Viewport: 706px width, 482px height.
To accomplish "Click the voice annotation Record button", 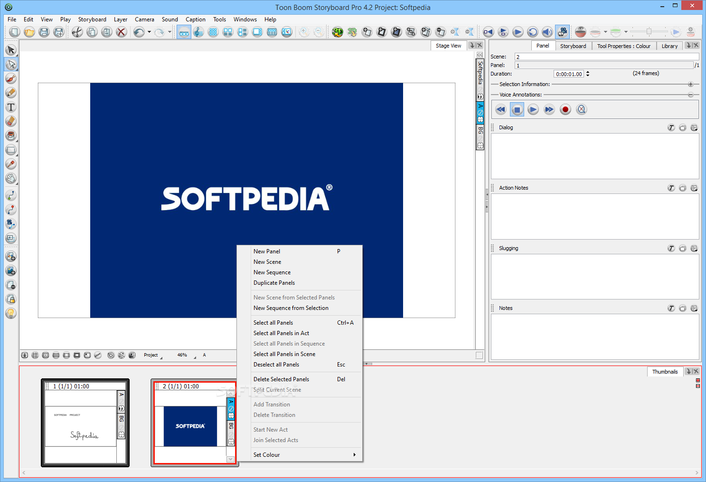I will [565, 110].
